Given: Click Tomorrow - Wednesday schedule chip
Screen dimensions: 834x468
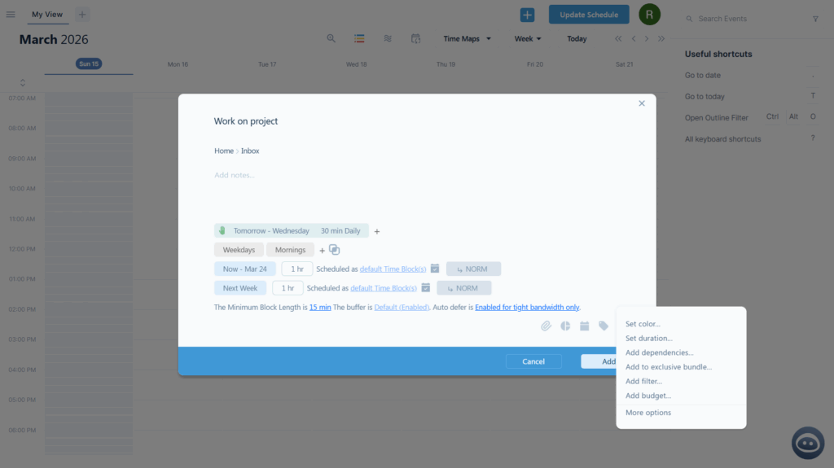Looking at the screenshot, I should 292,231.
